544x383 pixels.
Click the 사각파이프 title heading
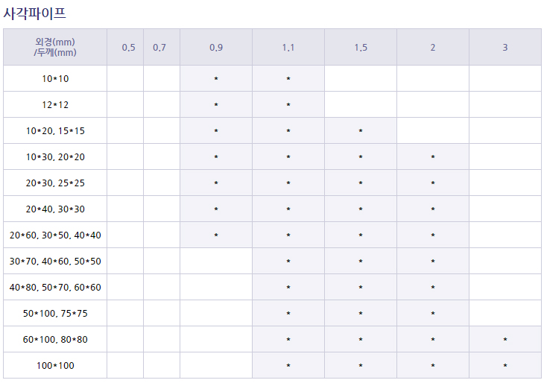[34, 13]
